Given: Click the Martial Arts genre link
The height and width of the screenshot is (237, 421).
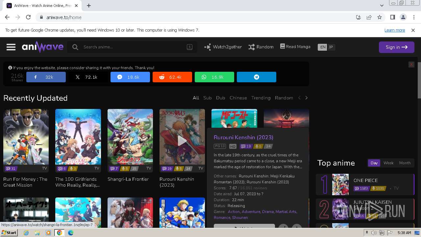Looking at the screenshot, I should tap(286, 212).
